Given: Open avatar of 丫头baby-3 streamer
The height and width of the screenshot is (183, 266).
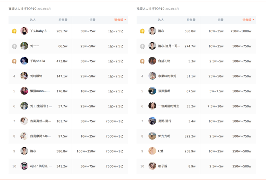Looking at the screenshot, I should [x=24, y=31].
